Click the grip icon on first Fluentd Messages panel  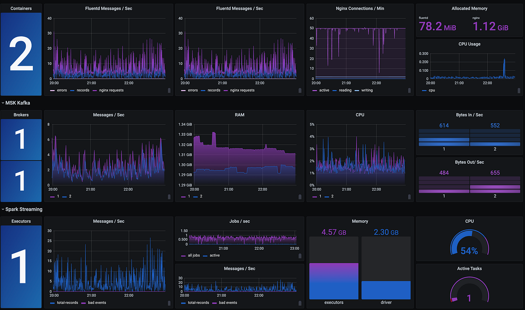pyautogui.click(x=169, y=91)
